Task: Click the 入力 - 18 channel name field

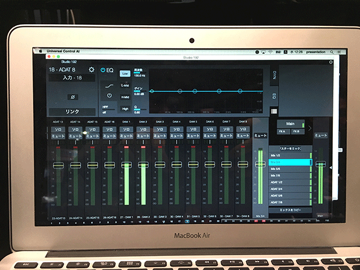Action: click(72, 78)
